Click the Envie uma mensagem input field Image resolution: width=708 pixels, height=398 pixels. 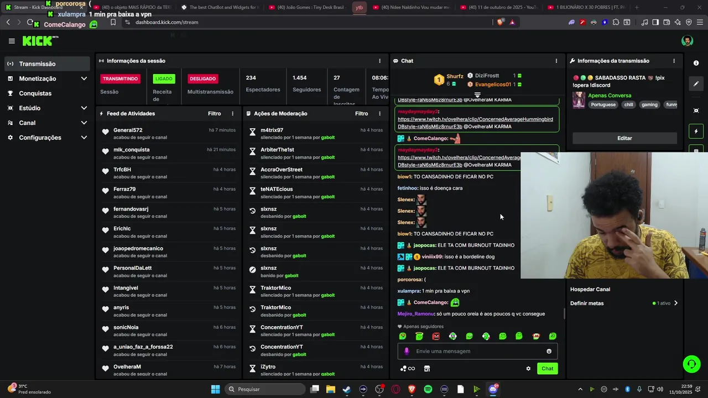pyautogui.click(x=478, y=351)
